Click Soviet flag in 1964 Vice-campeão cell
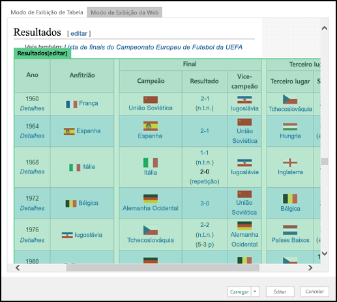The height and width of the screenshot is (302, 337). [x=244, y=122]
